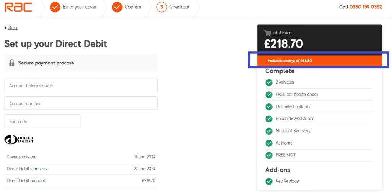Focus the Account holder's name field

81,85
